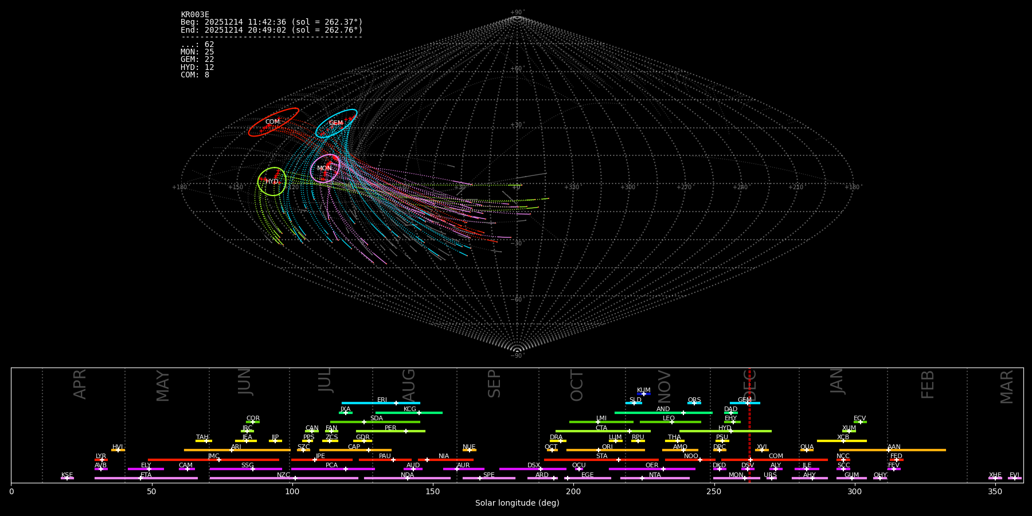1032x516 pixels.
Task: Click the ERI shower bar label
Action: (x=382, y=400)
